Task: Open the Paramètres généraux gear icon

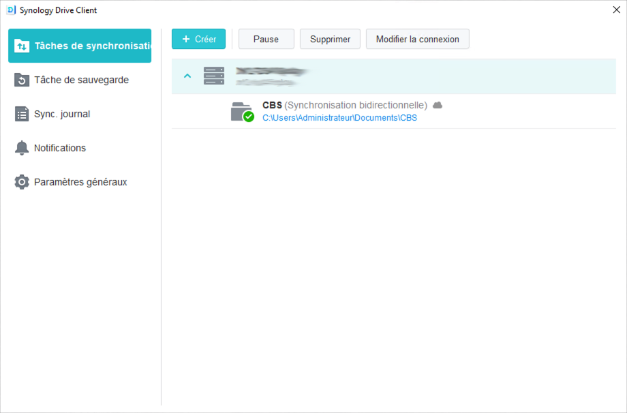Action: pos(21,182)
